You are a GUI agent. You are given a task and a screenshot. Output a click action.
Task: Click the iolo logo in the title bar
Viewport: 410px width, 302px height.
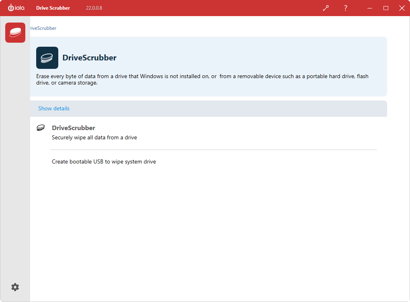point(16,8)
